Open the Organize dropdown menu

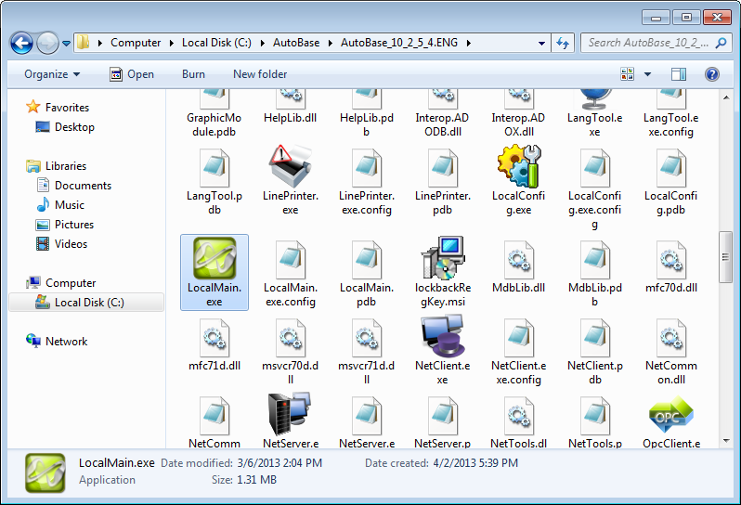click(x=52, y=74)
